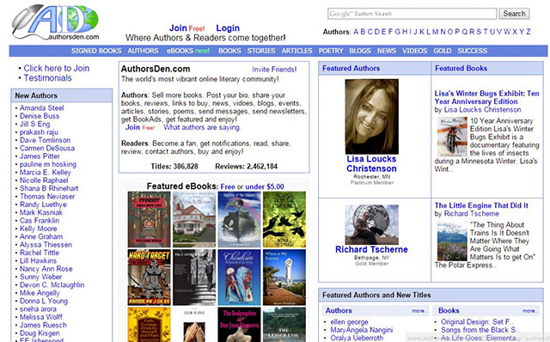Open the SIGNED BOOKS menu
550x342 pixels.
point(96,51)
